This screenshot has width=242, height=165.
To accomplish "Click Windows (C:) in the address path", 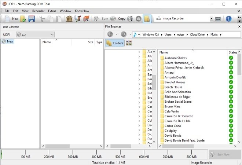I will pos(150,34).
